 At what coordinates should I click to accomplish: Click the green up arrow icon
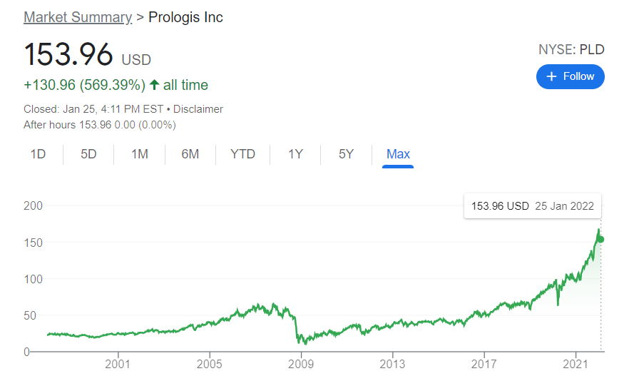[x=155, y=85]
